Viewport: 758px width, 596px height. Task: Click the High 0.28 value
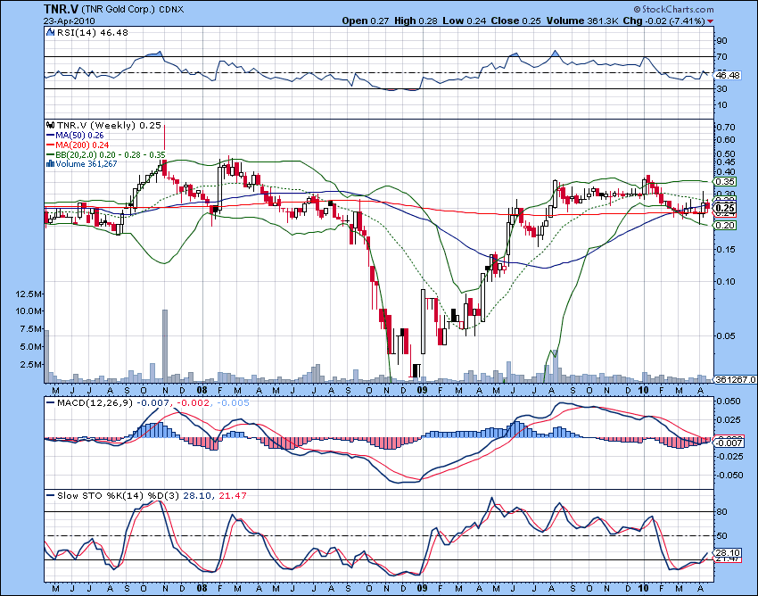[x=416, y=21]
